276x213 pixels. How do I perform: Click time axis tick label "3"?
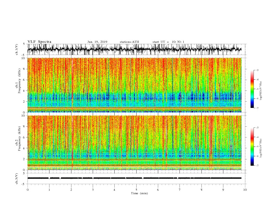coord(93,190)
